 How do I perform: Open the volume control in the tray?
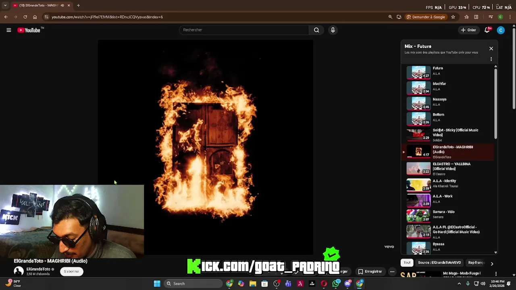click(483, 284)
